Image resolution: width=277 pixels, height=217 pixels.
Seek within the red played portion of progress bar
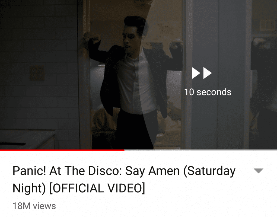point(62,150)
